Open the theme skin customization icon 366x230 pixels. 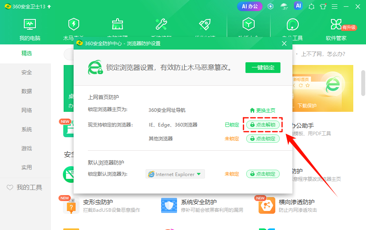tap(323, 7)
